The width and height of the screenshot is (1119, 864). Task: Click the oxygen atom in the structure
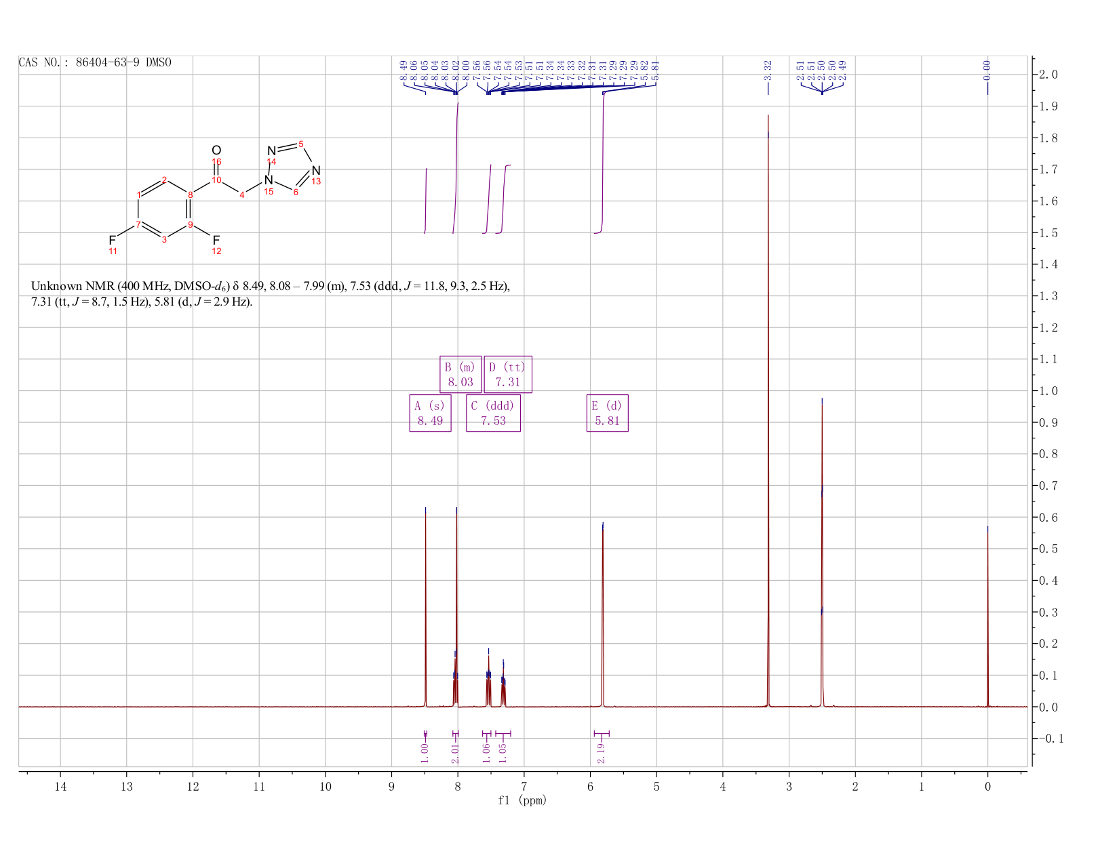[216, 150]
